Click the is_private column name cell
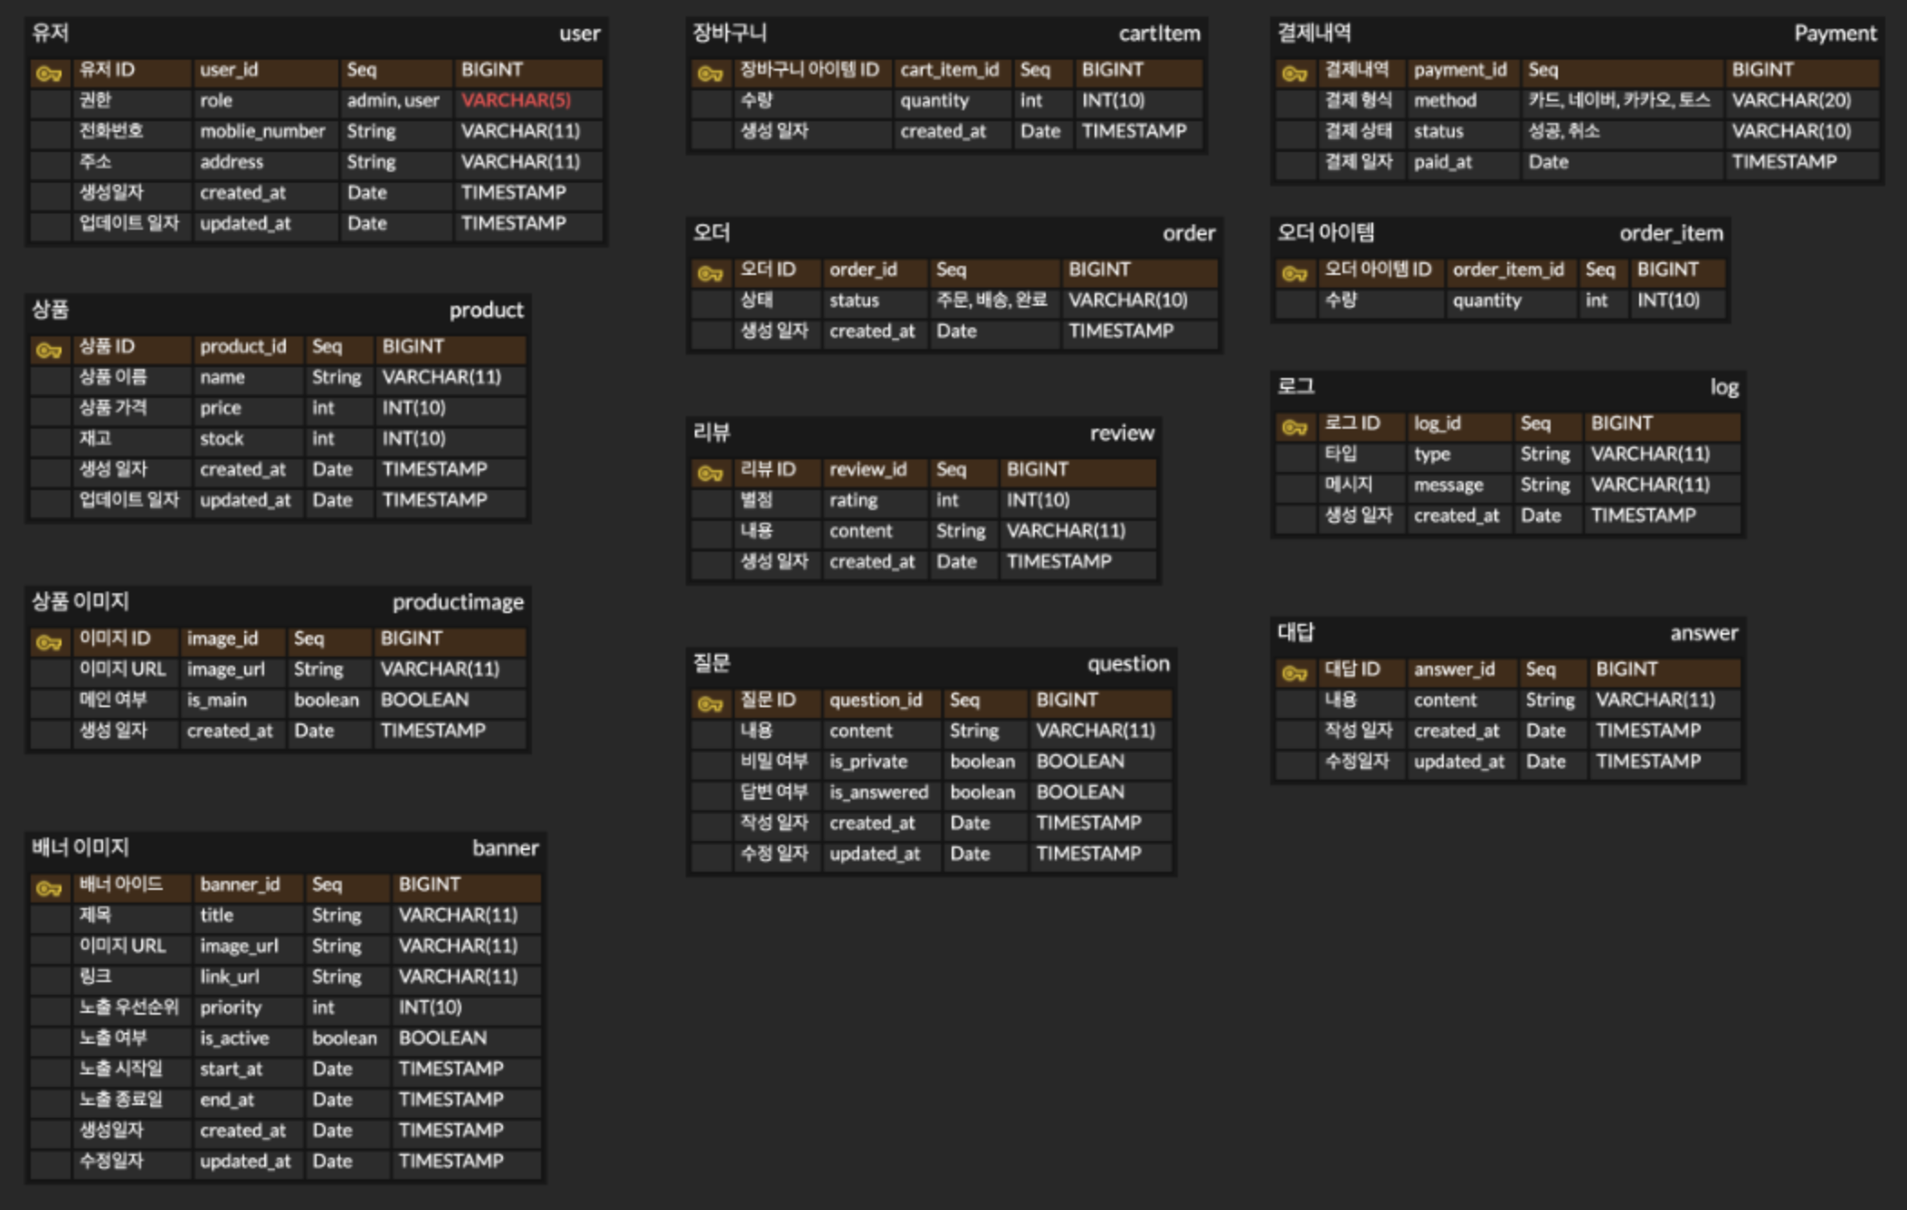This screenshot has height=1210, width=1907. [x=868, y=761]
